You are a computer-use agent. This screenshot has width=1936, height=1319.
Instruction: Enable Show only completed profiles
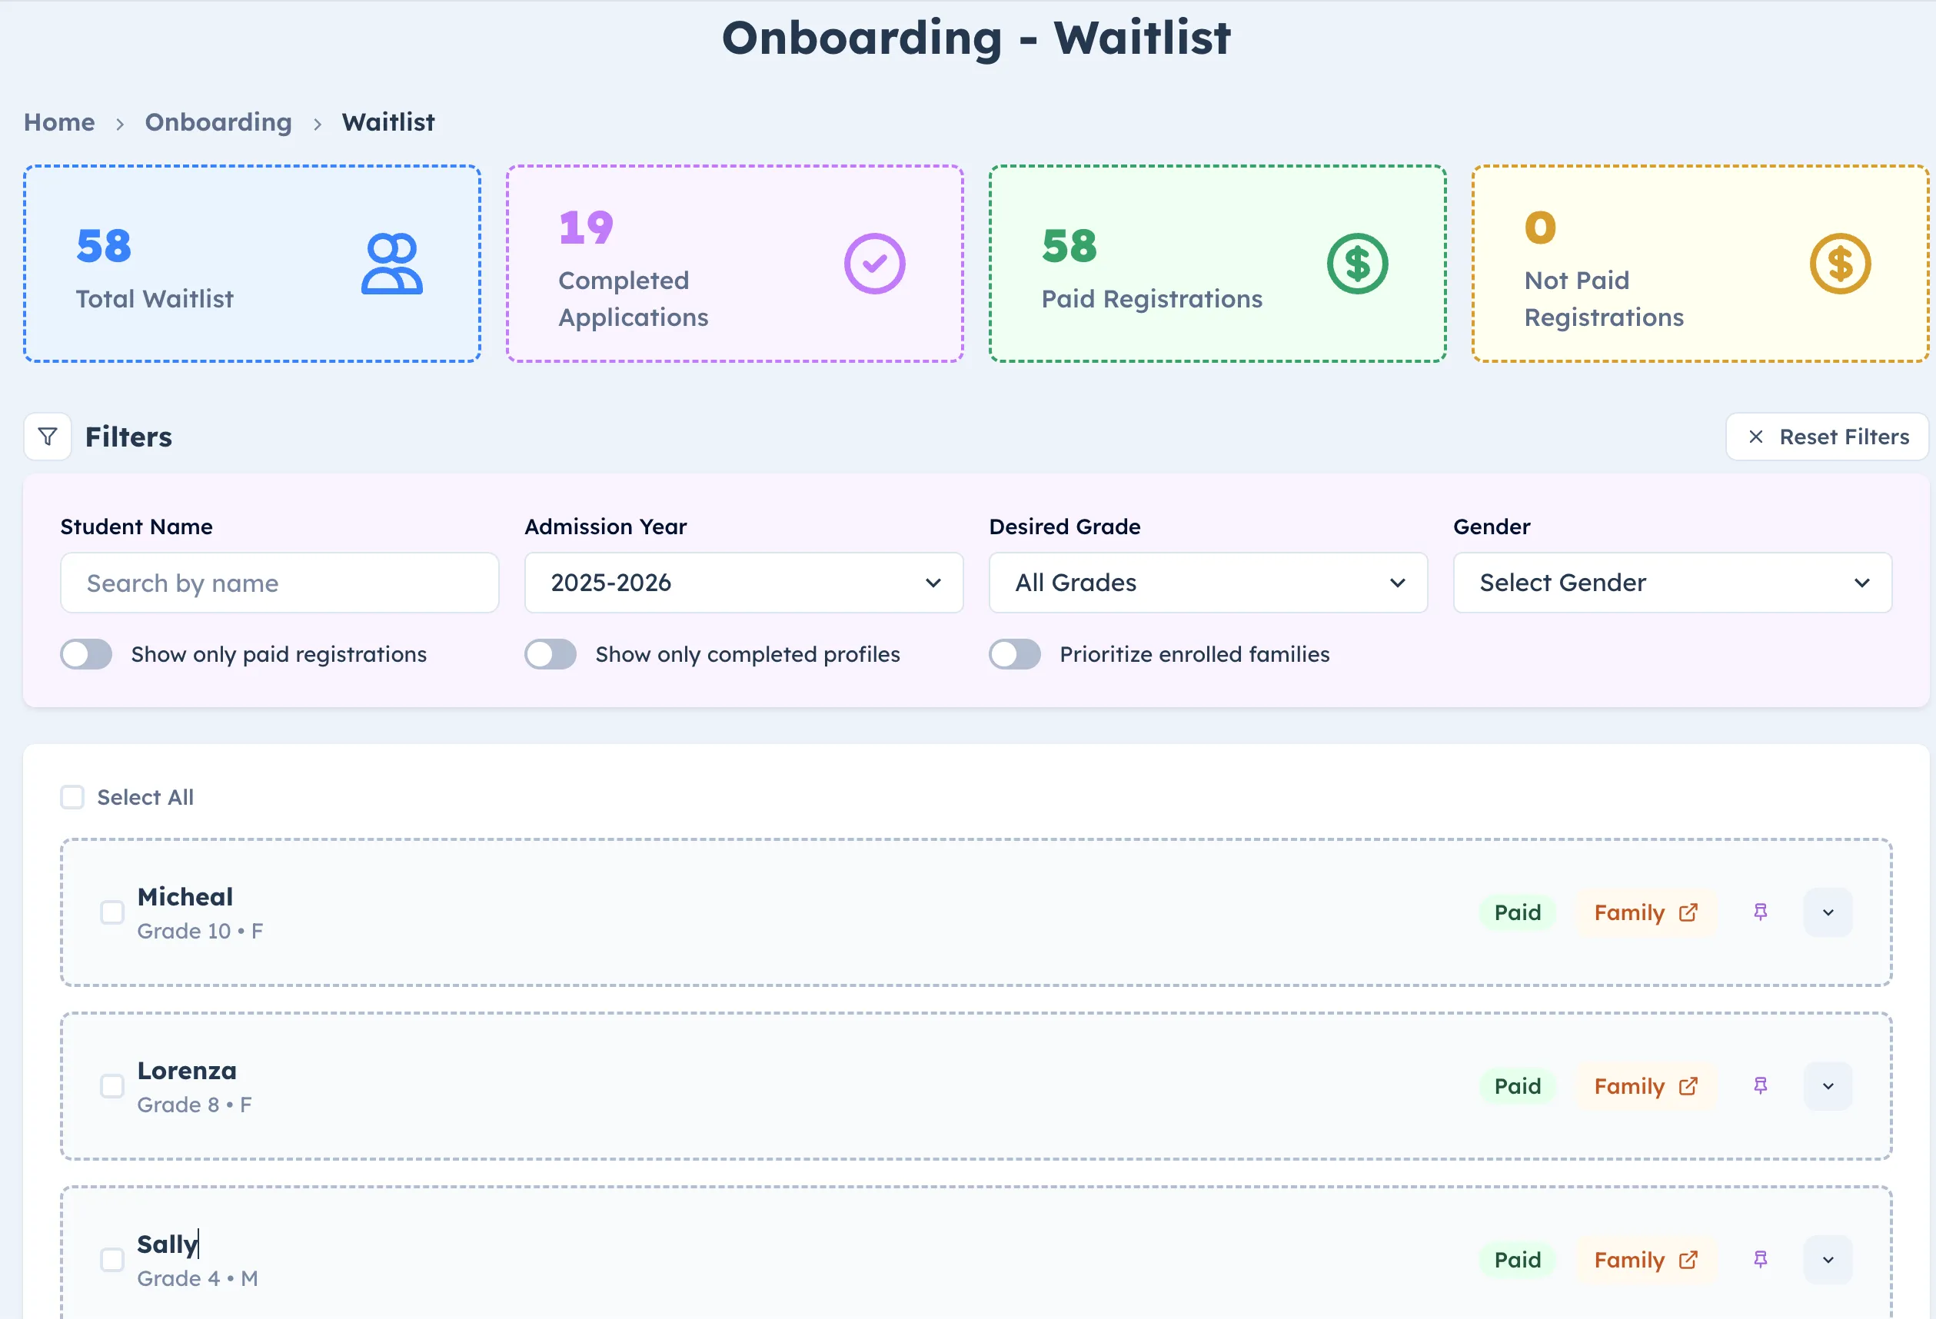[x=550, y=655]
